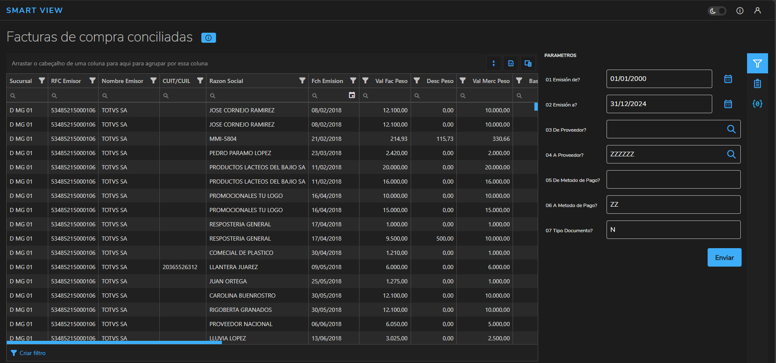The height and width of the screenshot is (363, 776).
Task: Click the search icon in De Proveedor field
Action: tap(731, 129)
